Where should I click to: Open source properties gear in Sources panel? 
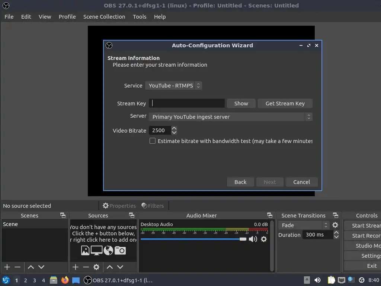[96, 267]
